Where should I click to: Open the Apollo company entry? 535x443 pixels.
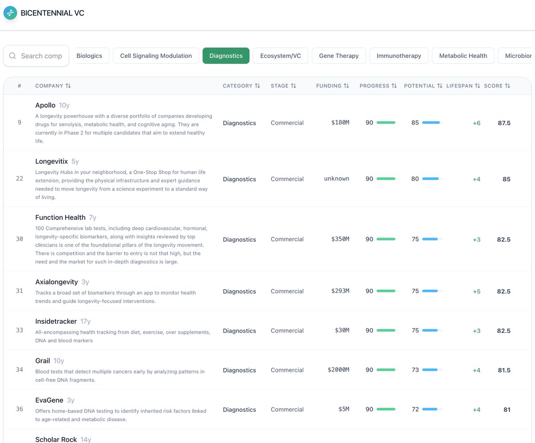point(45,105)
